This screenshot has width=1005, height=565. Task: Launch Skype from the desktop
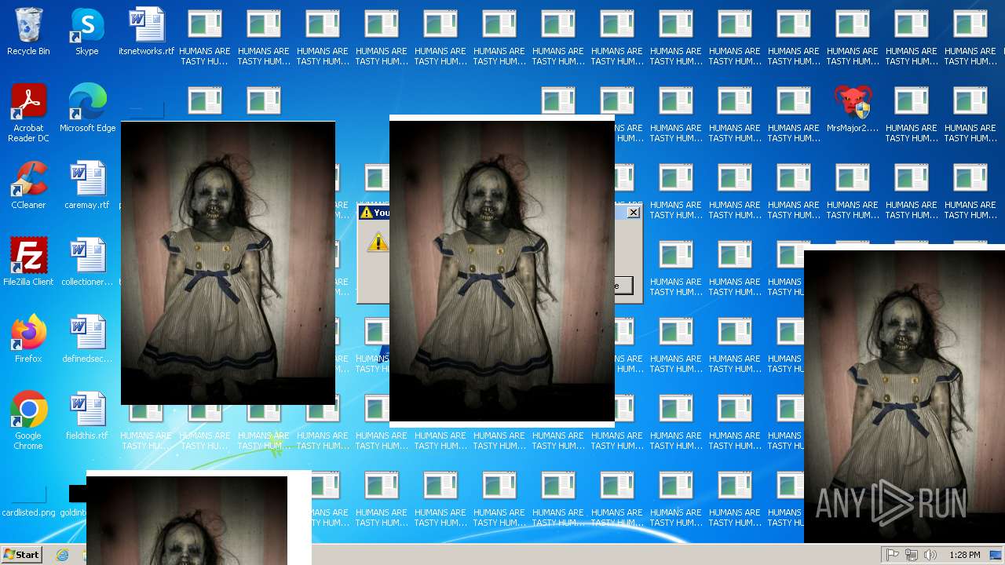[87, 32]
